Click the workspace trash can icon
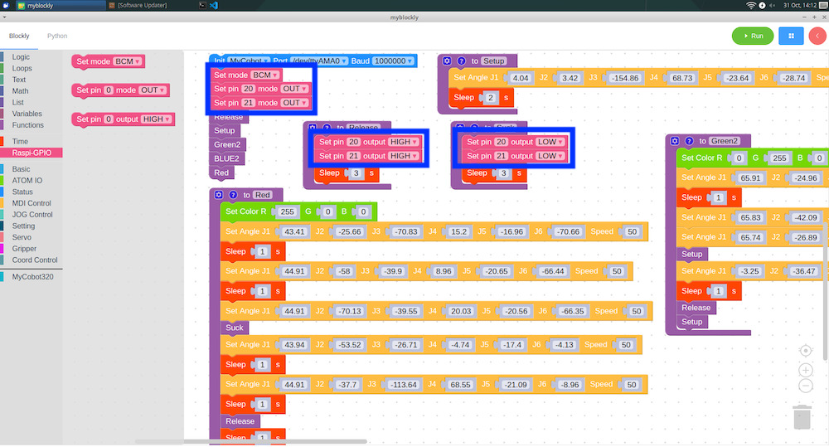829x447 pixels. click(x=802, y=417)
